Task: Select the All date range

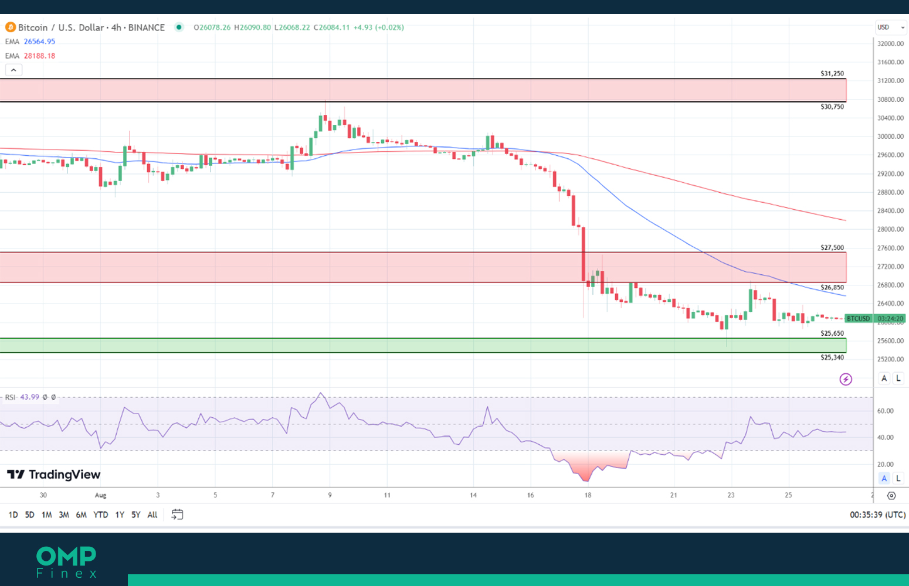Action: pos(152,515)
